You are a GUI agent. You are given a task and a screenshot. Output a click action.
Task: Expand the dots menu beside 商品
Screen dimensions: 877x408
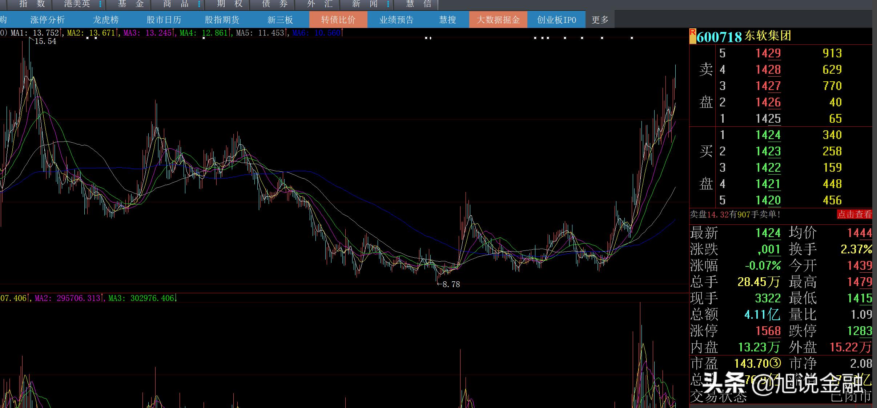(199, 4)
